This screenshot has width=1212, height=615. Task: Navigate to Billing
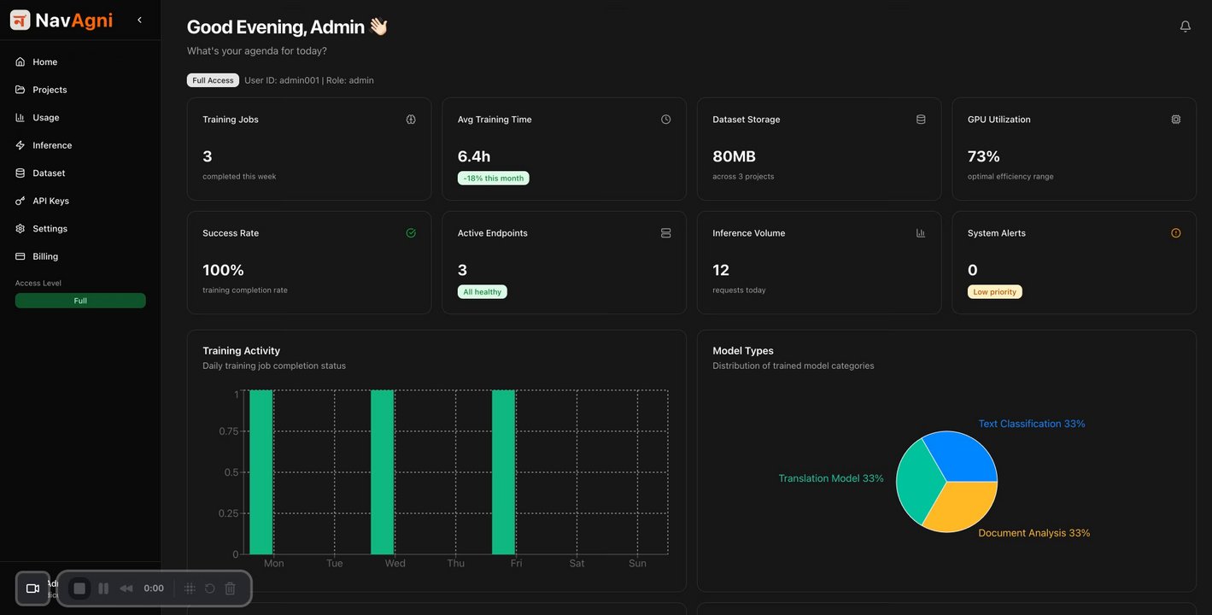pyautogui.click(x=45, y=256)
